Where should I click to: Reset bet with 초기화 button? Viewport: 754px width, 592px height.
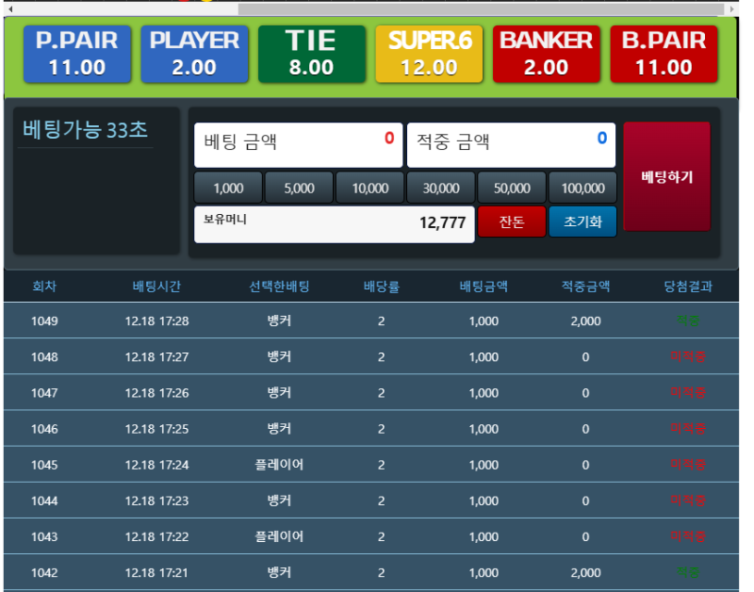click(582, 222)
